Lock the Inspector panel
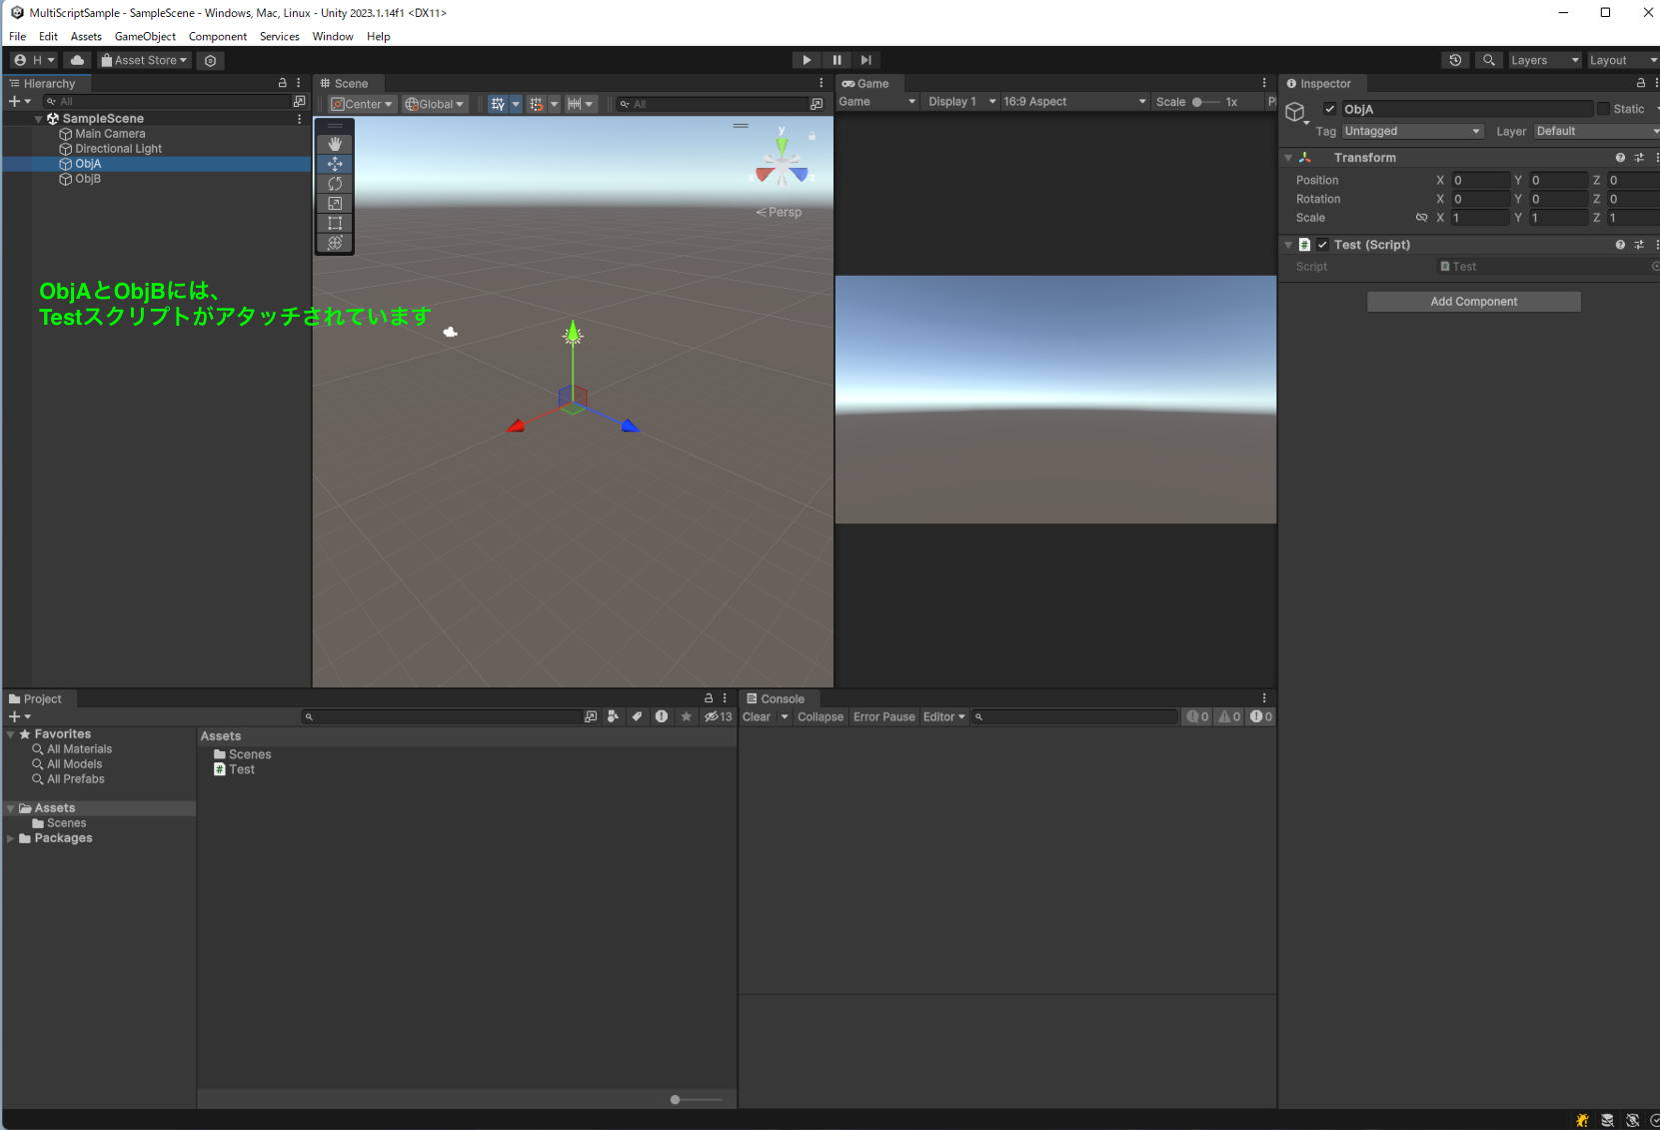 (1640, 83)
